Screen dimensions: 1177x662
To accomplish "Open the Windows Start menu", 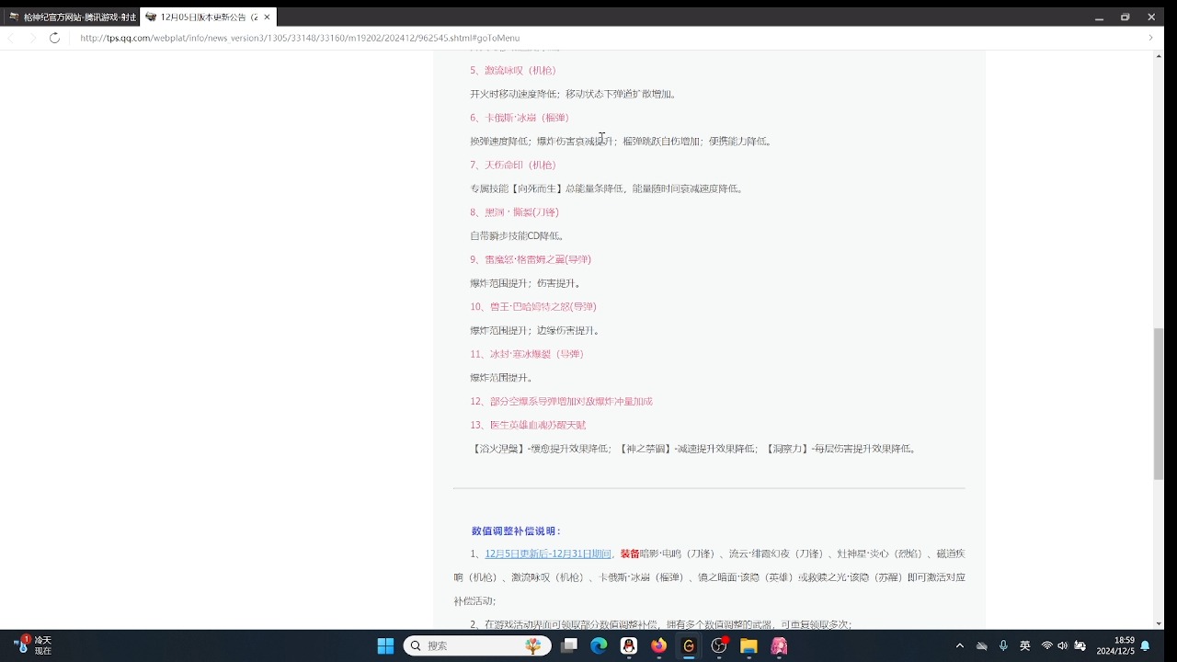I will [x=385, y=645].
